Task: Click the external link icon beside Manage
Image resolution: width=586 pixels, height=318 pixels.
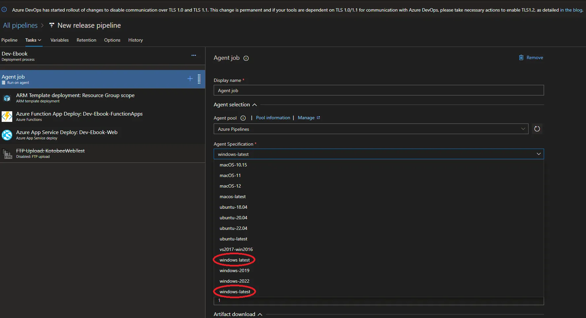Action: pos(318,118)
